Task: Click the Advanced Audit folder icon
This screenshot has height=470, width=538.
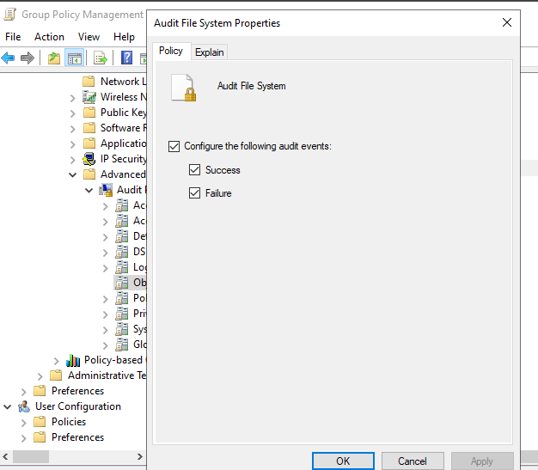Action: 89,174
